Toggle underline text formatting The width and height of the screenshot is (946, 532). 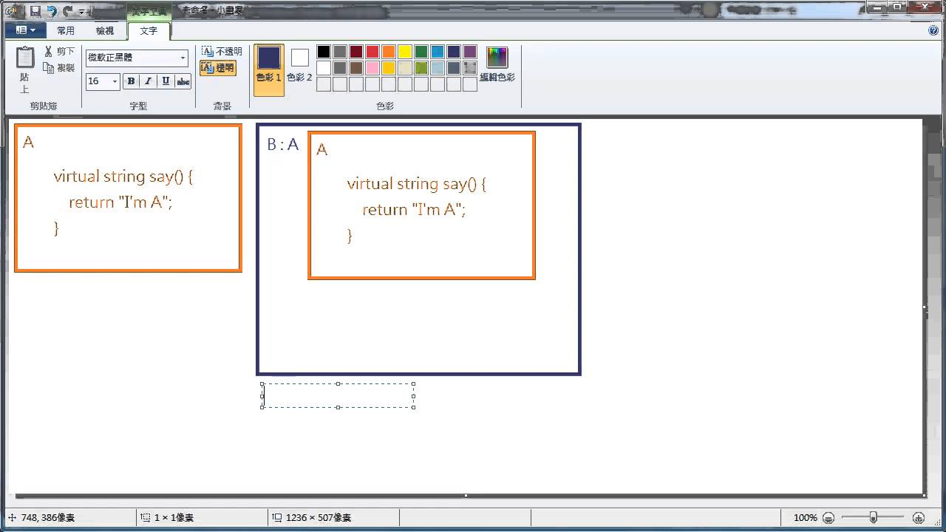pos(166,81)
